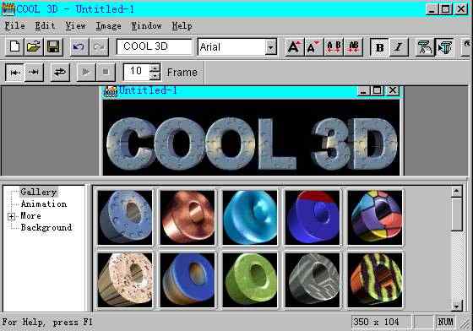Jump to the first frame
The width and height of the screenshot is (473, 331).
click(15, 73)
